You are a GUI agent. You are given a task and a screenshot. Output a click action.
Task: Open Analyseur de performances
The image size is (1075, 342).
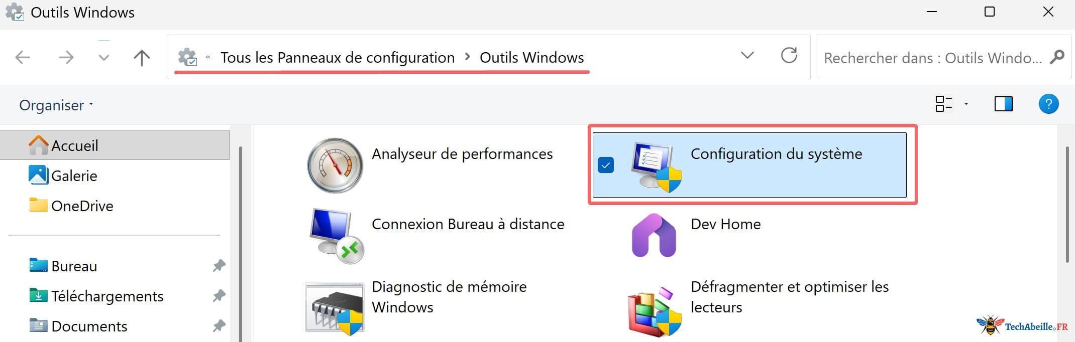[462, 154]
